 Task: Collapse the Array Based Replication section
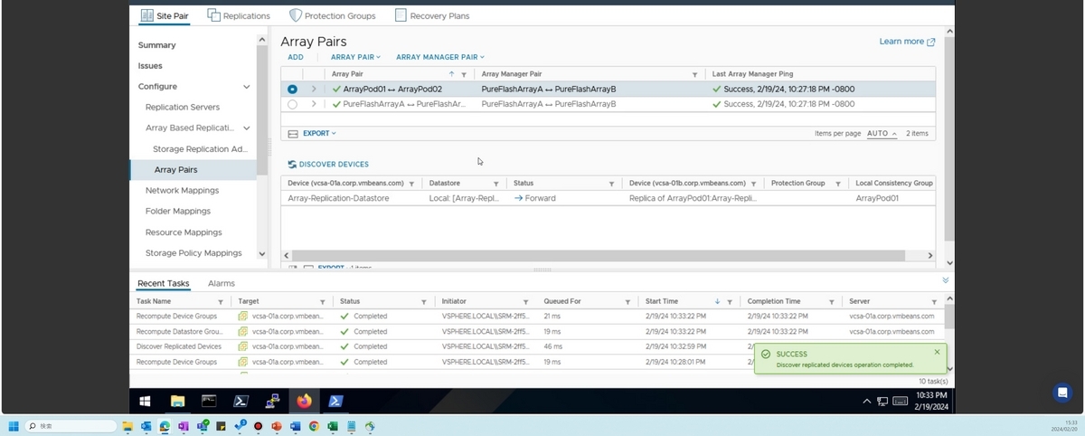tap(246, 128)
